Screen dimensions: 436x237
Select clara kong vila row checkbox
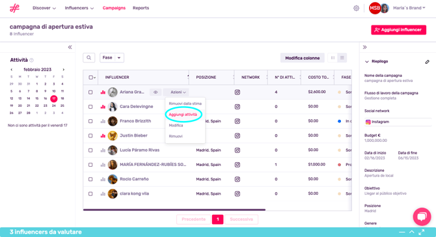click(90, 193)
